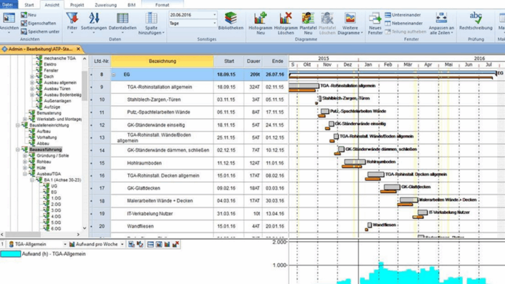Close the Admin Bearbeitung document tab
Image resolution: width=505 pixels, height=284 pixels.
point(78,49)
